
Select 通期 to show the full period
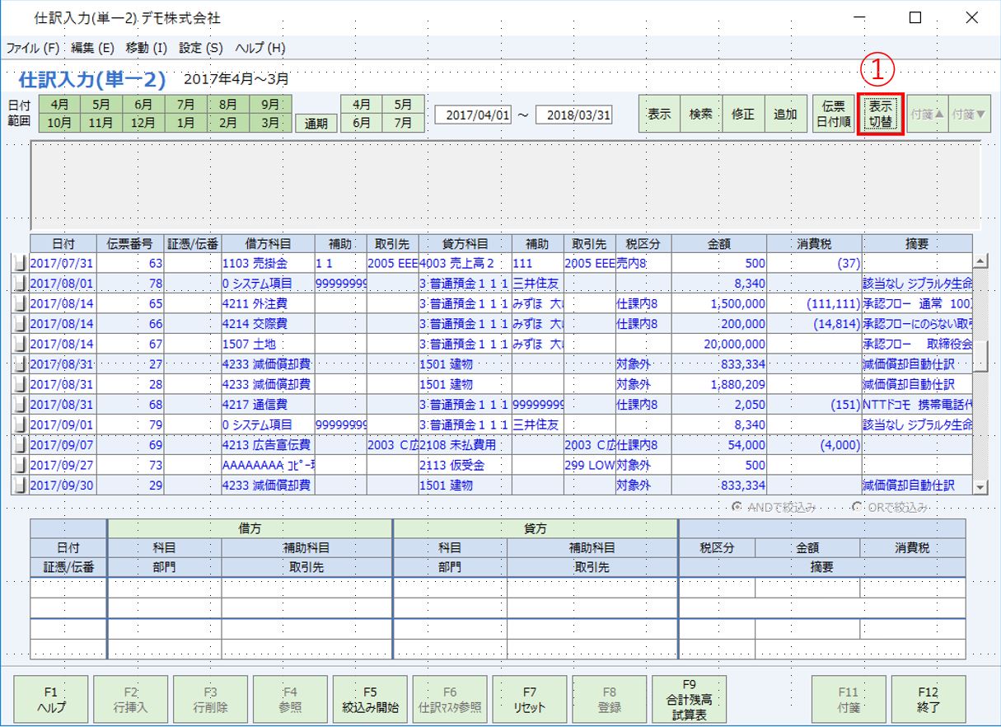(315, 121)
